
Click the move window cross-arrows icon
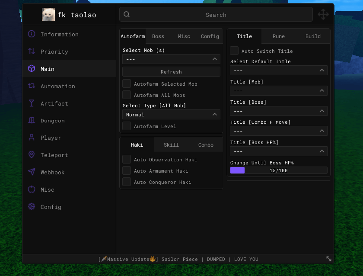323,14
